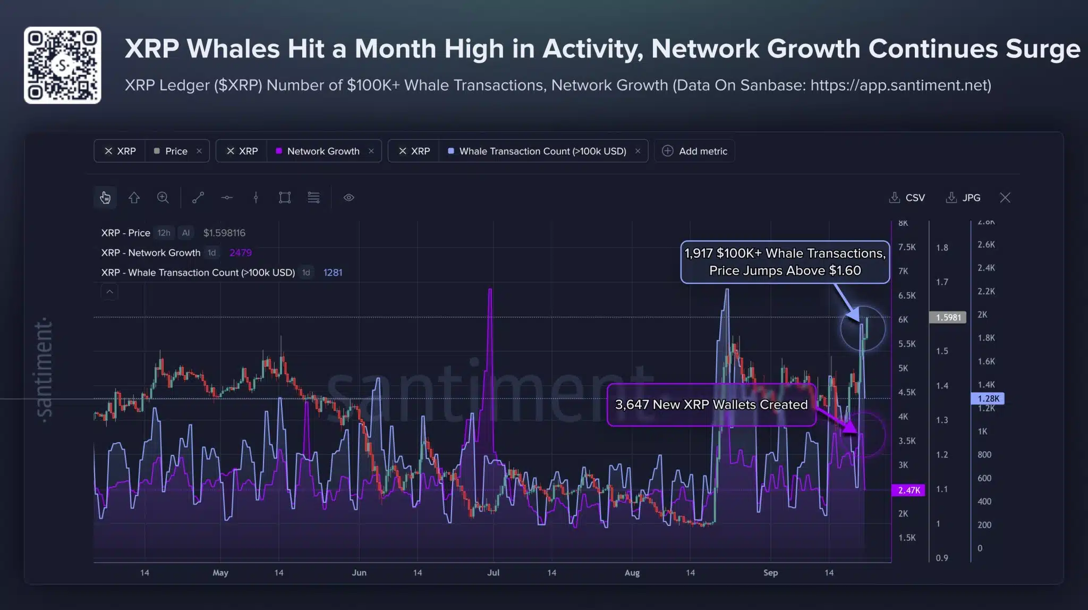Click the XRP - Network Growth legend label
Screen dimensions: 1088x610
(x=151, y=253)
